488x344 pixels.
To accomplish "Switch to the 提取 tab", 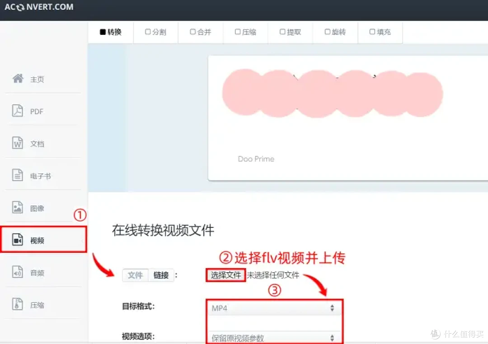I will [290, 32].
